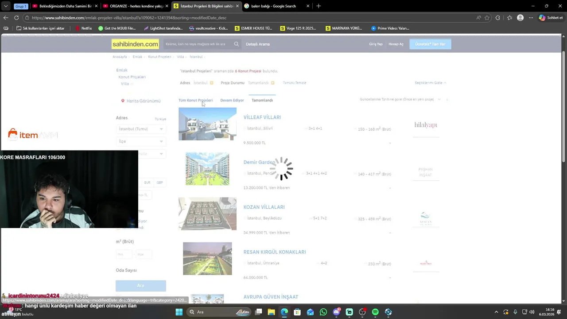This screenshot has width=567, height=319.
Task: Reload the page with refresh icon
Action: 16,18
